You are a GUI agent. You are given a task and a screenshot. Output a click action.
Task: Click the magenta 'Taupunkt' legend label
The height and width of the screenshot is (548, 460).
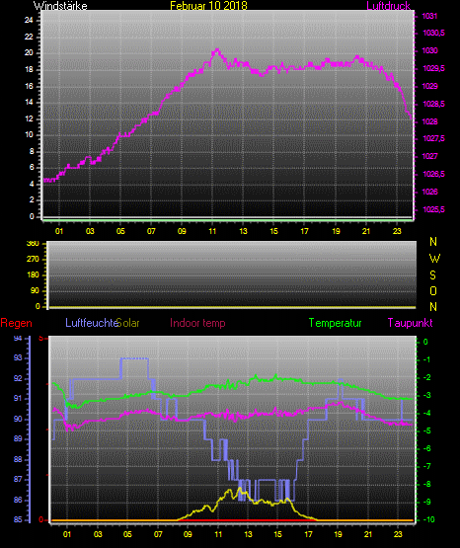410,323
